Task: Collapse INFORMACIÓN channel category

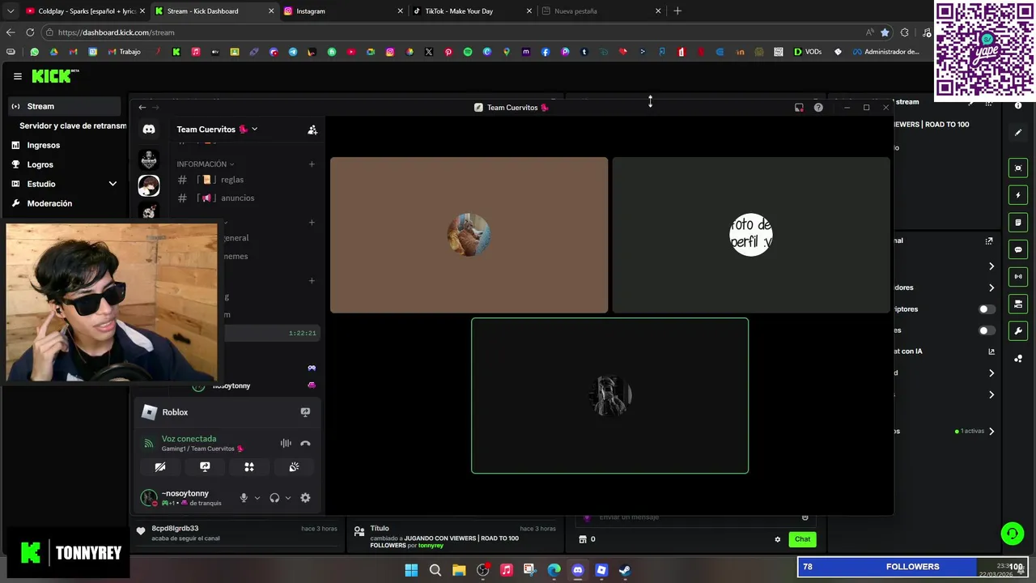Action: [206, 164]
